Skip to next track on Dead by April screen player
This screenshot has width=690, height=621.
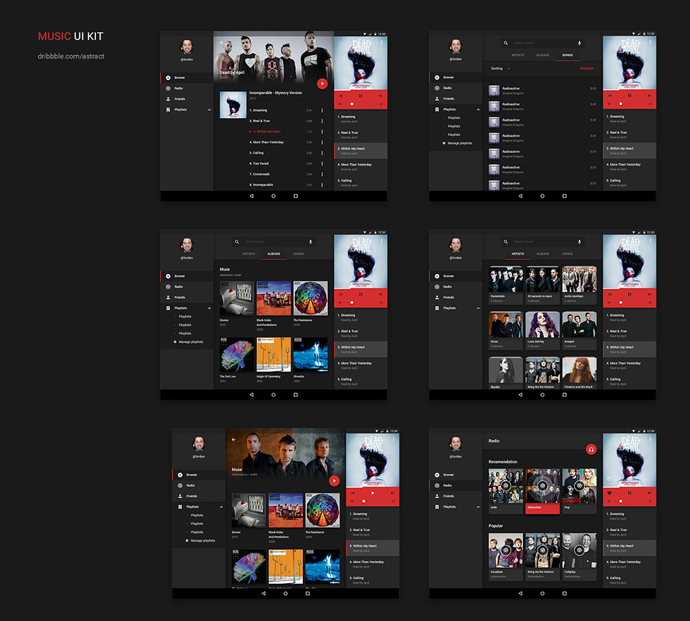coord(381,95)
